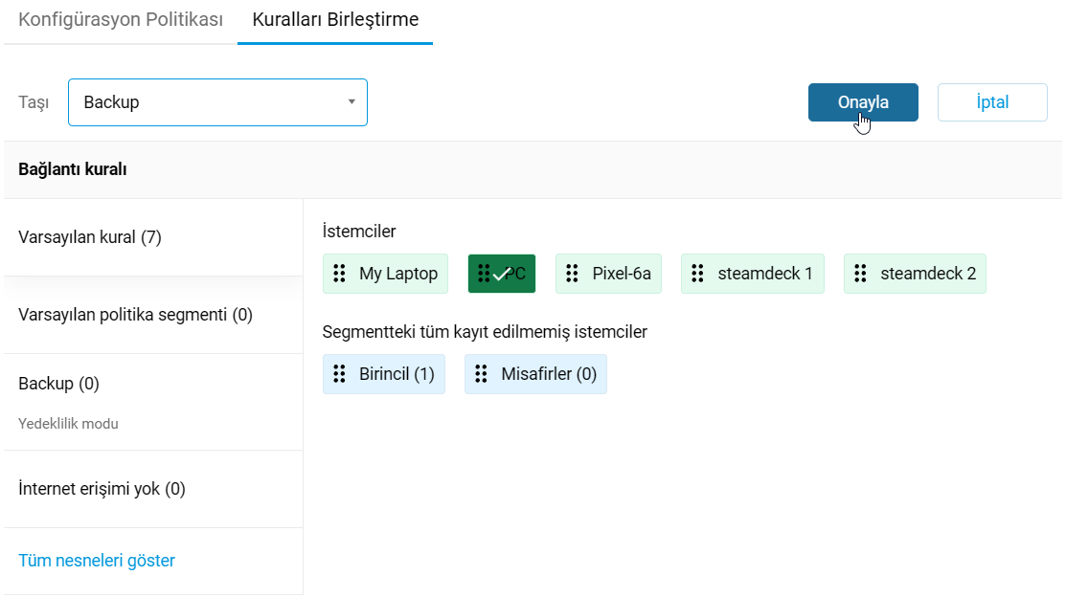This screenshot has width=1066, height=598.
Task: Switch to Konfigürasyon Politikası tab
Action: pos(121,20)
